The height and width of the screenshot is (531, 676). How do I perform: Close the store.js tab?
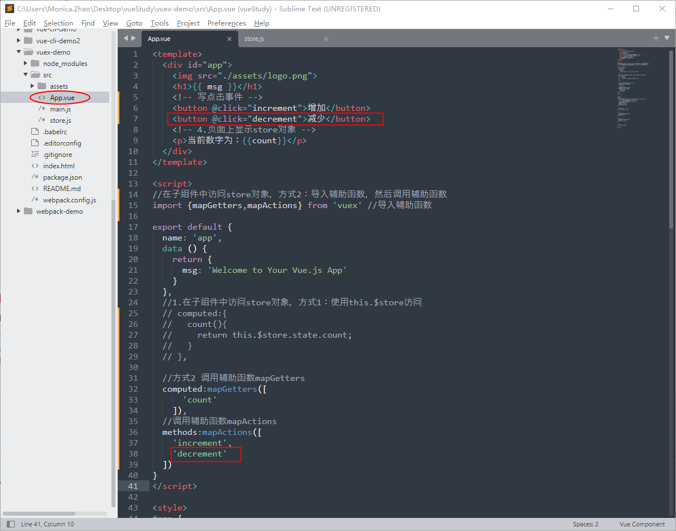pyautogui.click(x=326, y=39)
